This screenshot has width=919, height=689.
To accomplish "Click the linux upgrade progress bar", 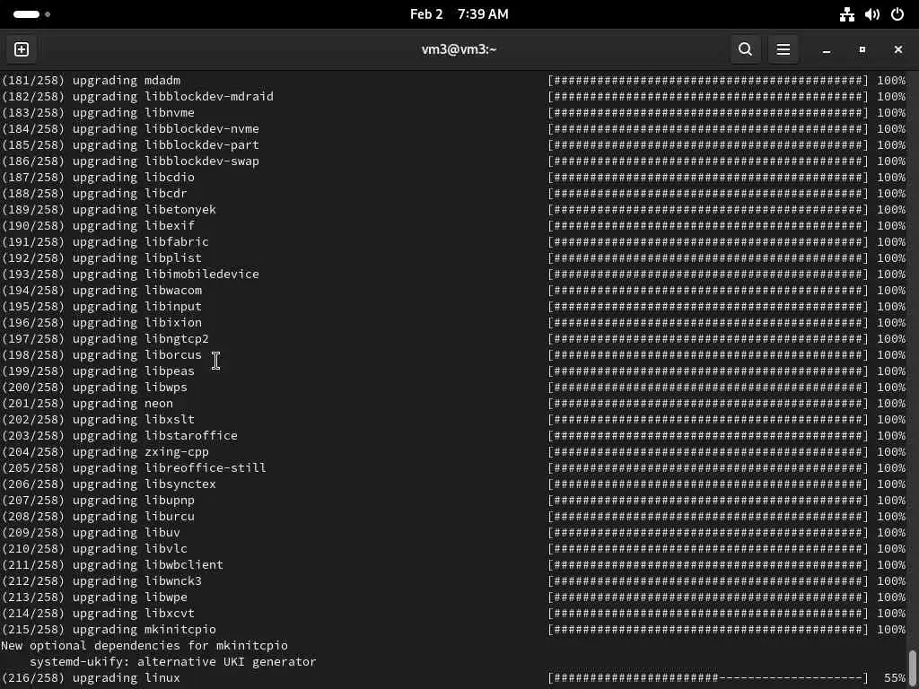I will click(x=708, y=678).
